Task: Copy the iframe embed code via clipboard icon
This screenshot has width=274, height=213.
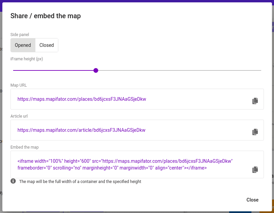Action: pyautogui.click(x=255, y=170)
